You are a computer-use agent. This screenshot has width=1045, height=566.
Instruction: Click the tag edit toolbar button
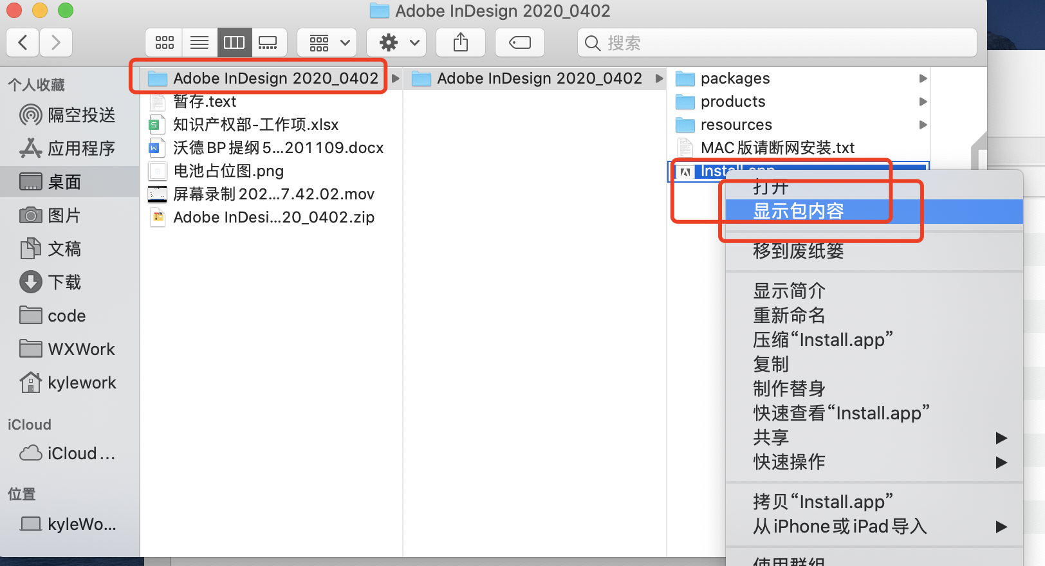(x=520, y=43)
